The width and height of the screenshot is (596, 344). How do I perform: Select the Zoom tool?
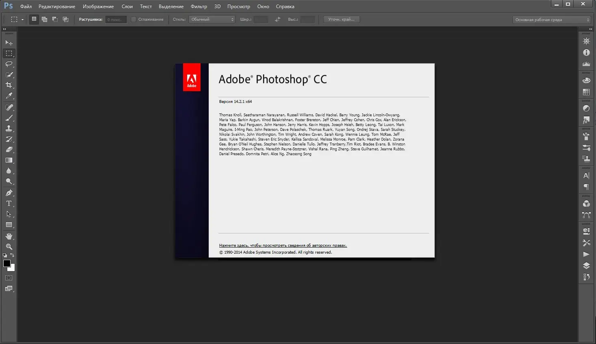9,247
